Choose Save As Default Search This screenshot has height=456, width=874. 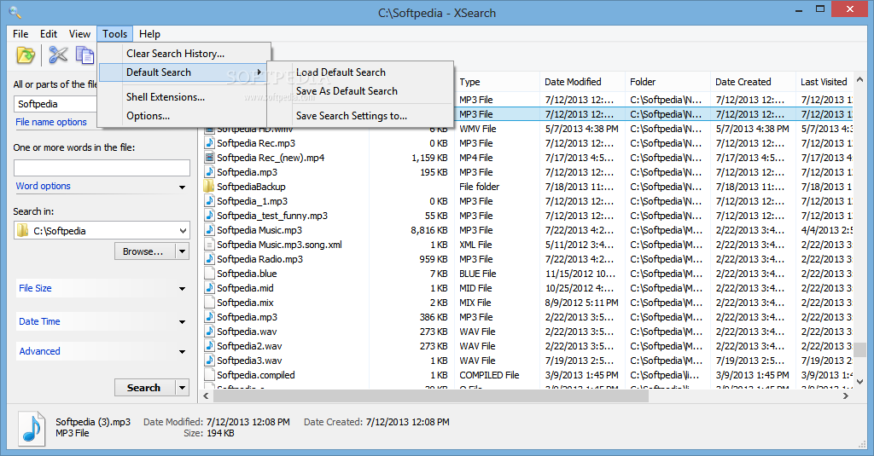coord(347,90)
